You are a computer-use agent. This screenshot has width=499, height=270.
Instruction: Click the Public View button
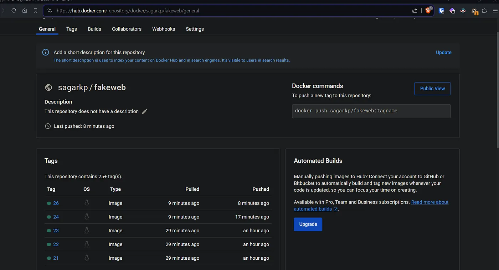click(x=432, y=89)
